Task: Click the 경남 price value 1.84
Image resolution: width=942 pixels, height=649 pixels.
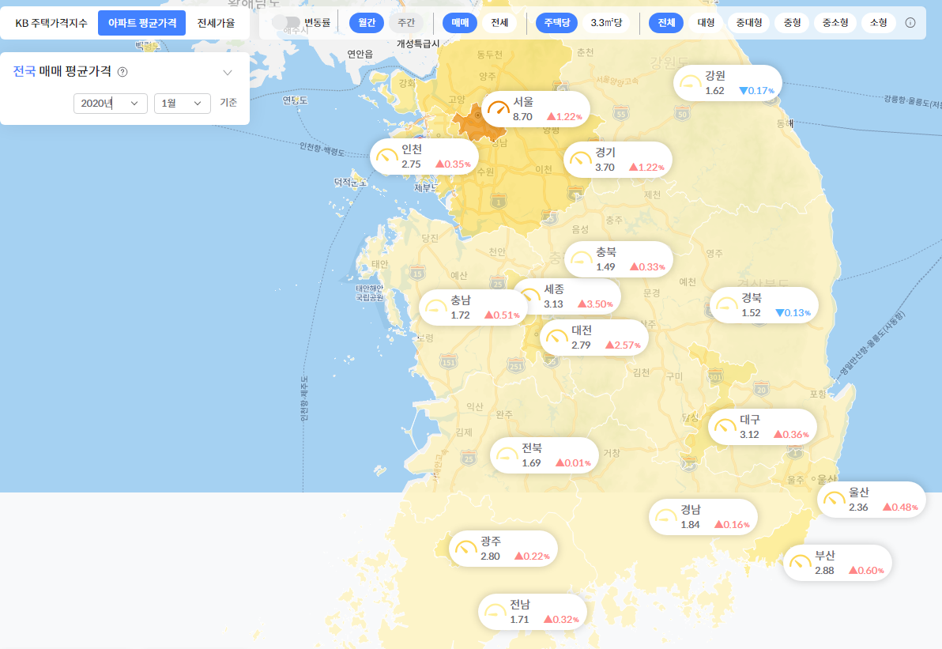Action: [690, 525]
